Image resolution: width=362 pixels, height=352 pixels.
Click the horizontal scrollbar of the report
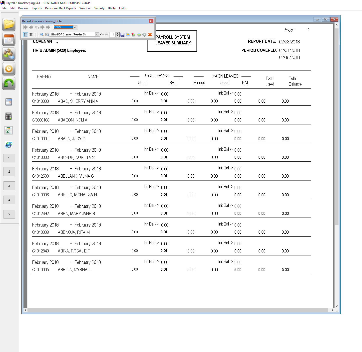[178, 310]
